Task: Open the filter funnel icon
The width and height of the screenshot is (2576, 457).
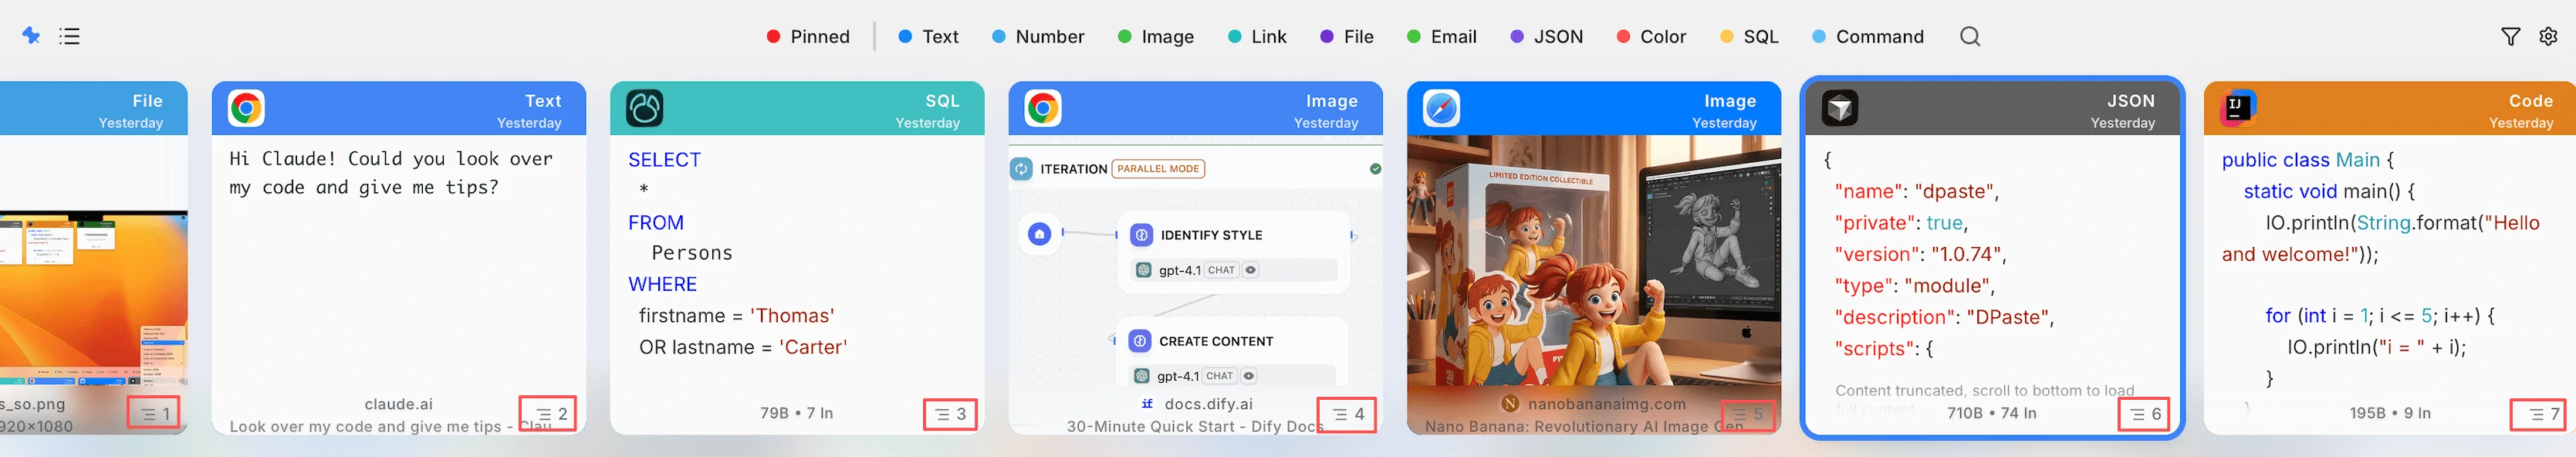Action: pyautogui.click(x=2509, y=36)
